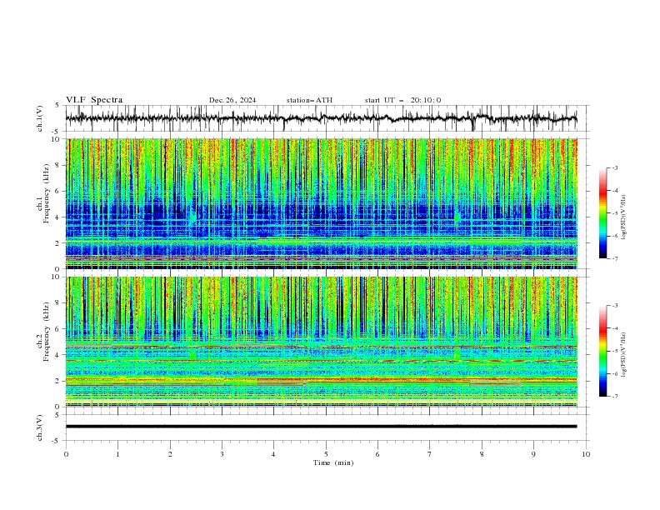Click time axis tick label '5'
Screen dimensions: 660x510
tap(326, 454)
